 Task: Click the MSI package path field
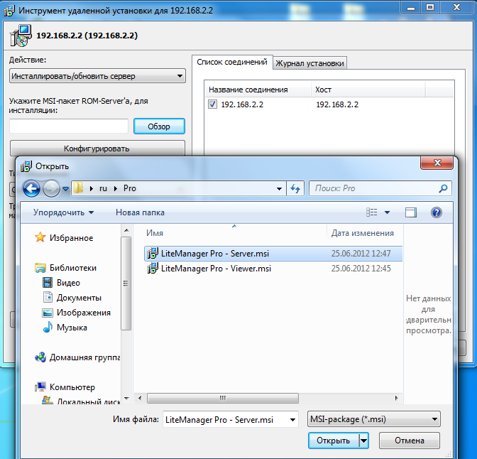[x=69, y=126]
